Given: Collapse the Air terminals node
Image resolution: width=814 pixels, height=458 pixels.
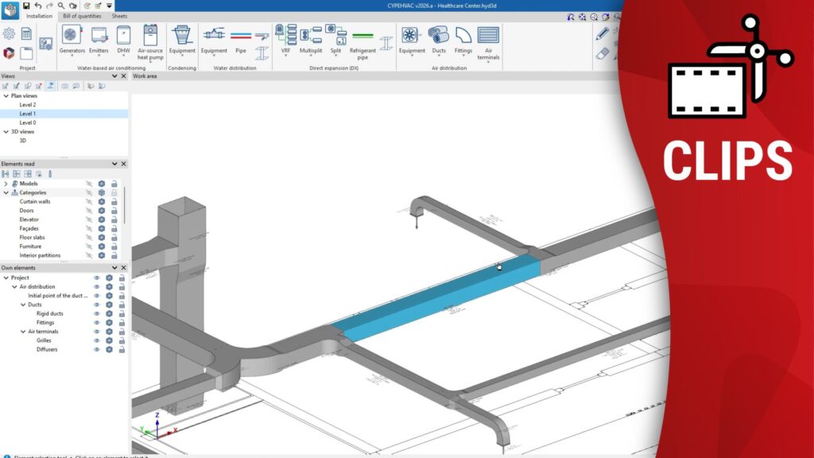Looking at the screenshot, I should 23,332.
